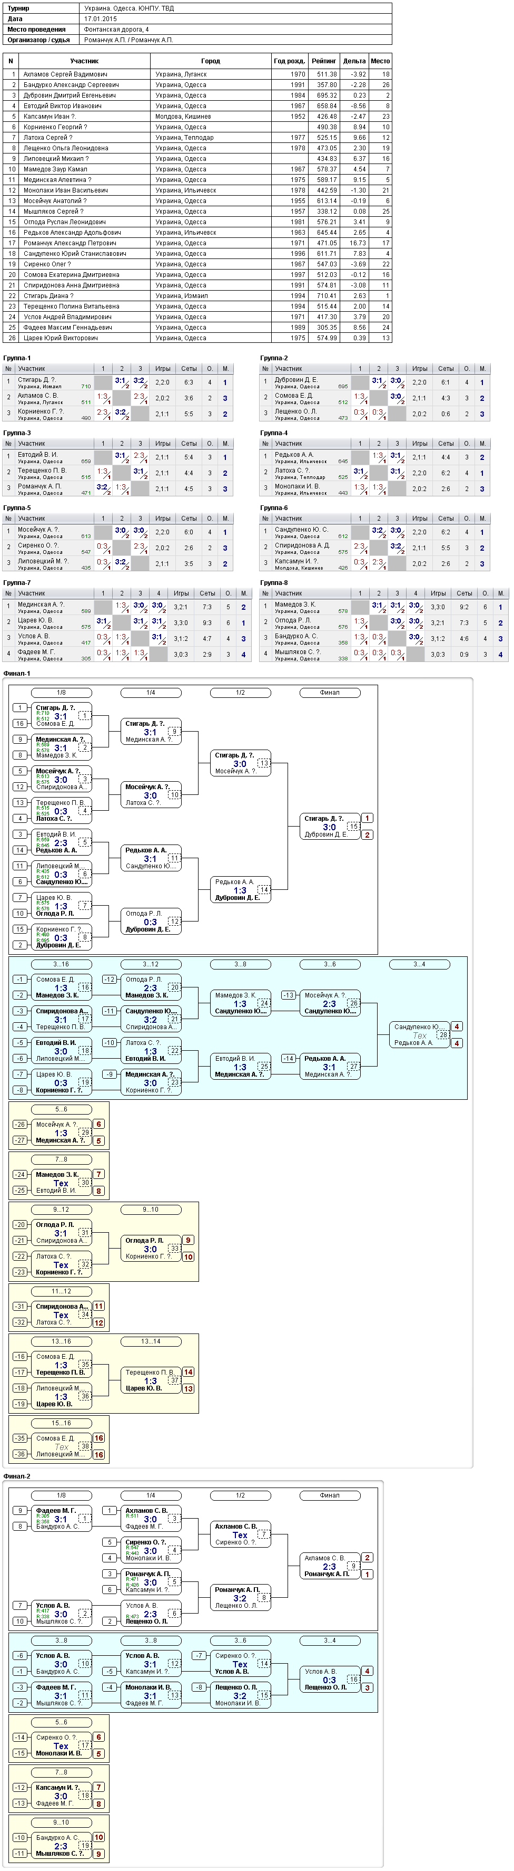Click the 15...16 round label

pyautogui.click(x=61, y=1423)
